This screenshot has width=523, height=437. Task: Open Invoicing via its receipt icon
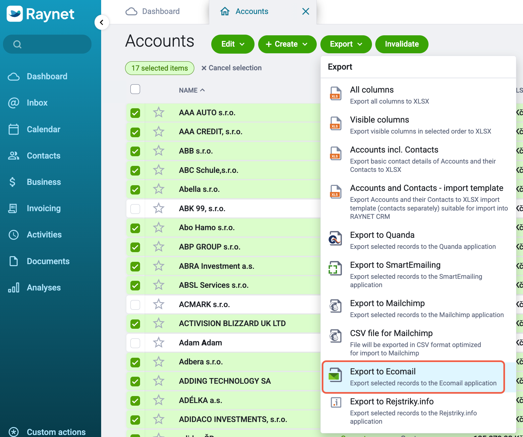click(13, 208)
